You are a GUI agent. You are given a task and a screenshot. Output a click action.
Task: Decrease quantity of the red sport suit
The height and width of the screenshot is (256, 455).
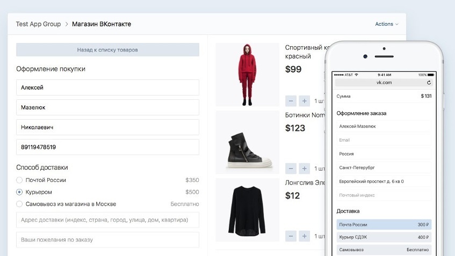pyautogui.click(x=291, y=101)
